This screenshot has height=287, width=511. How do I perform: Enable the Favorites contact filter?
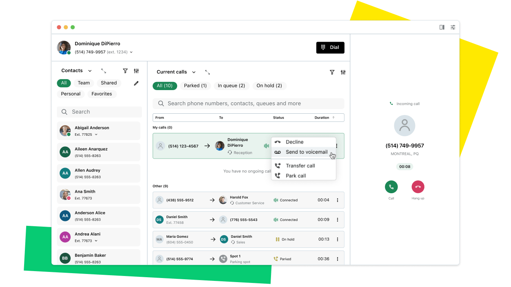pos(102,94)
